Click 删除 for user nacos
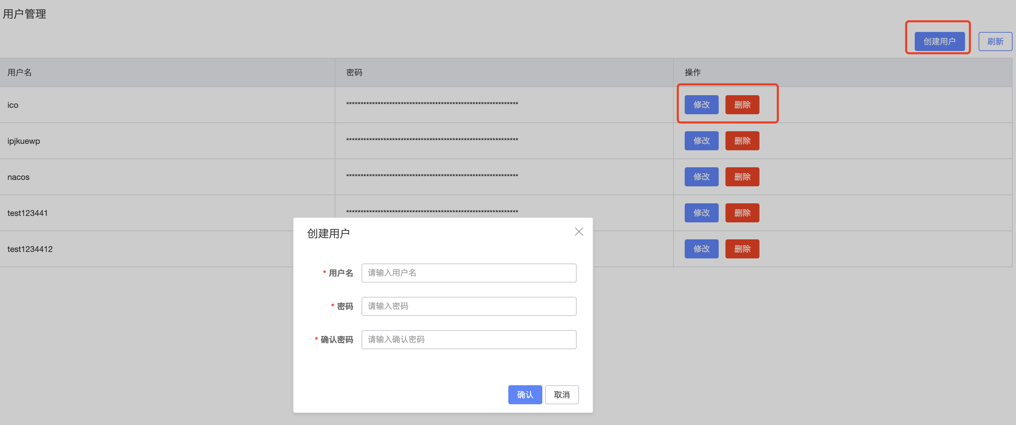Screen dimensions: 1016x425 (742, 177)
